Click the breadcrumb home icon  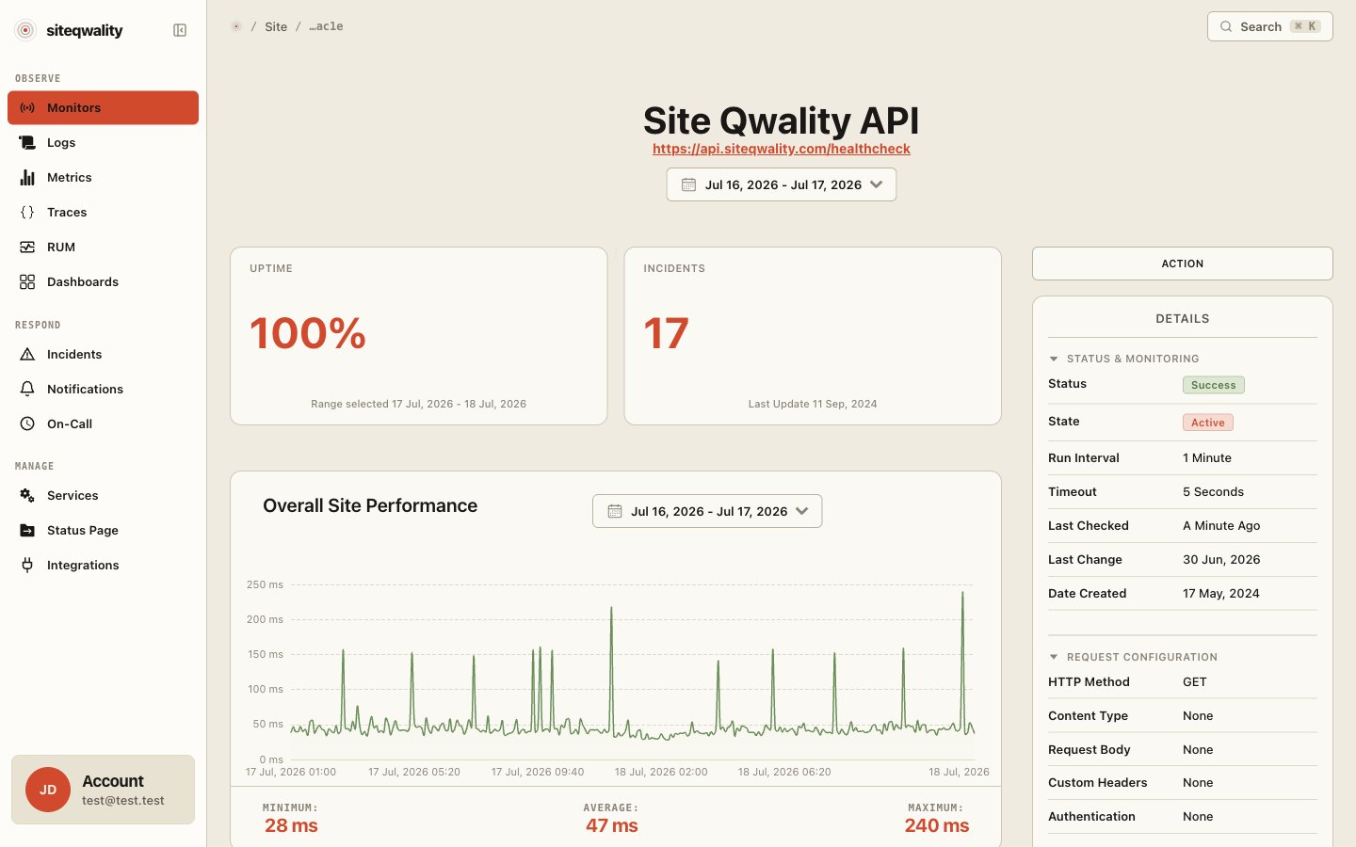click(236, 26)
